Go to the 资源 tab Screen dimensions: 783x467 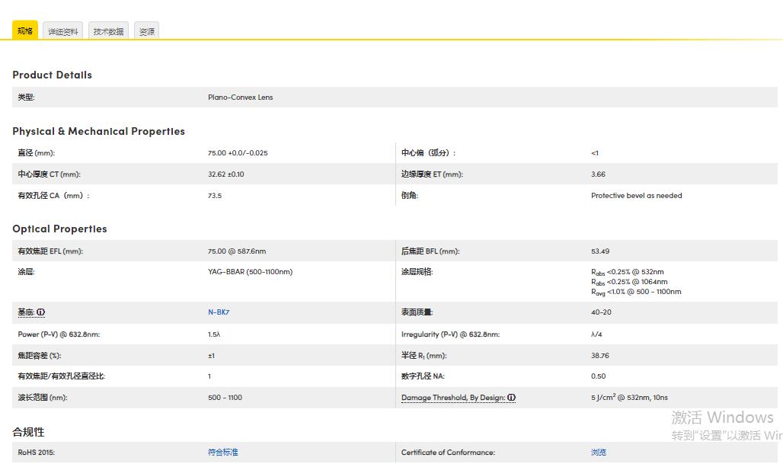coord(146,31)
